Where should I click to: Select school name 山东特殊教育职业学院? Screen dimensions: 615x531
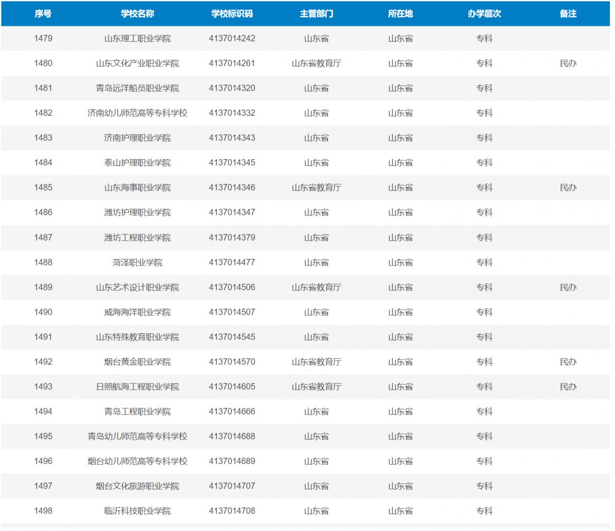point(137,337)
